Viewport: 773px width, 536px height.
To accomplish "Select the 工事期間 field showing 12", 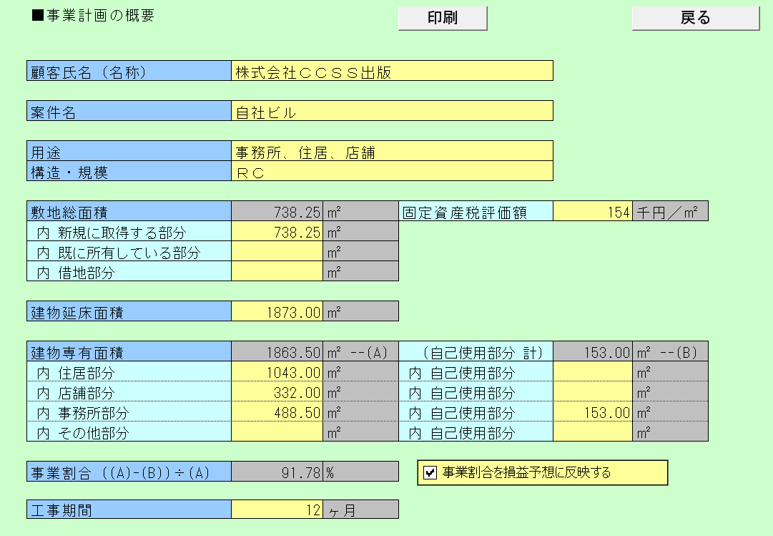I will [x=277, y=510].
